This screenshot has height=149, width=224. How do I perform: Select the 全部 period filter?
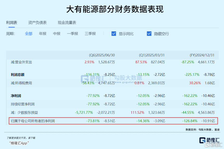click(x=29, y=34)
